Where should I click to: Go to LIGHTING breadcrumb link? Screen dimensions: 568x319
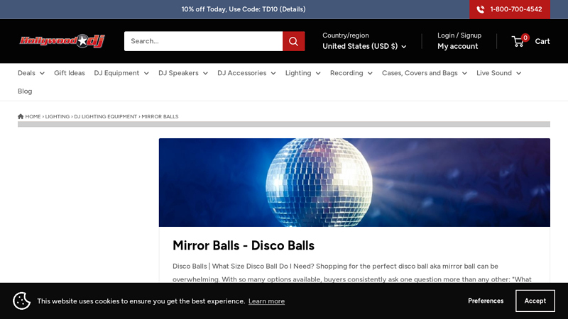point(58,116)
